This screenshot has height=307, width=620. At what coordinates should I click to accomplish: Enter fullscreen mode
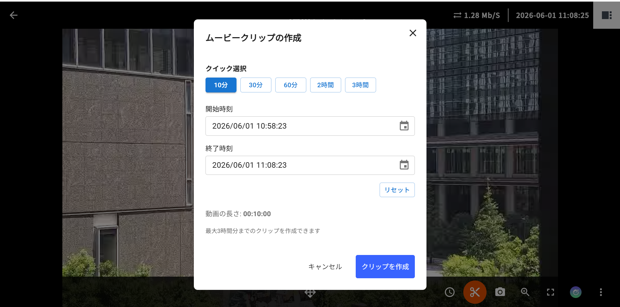550,292
